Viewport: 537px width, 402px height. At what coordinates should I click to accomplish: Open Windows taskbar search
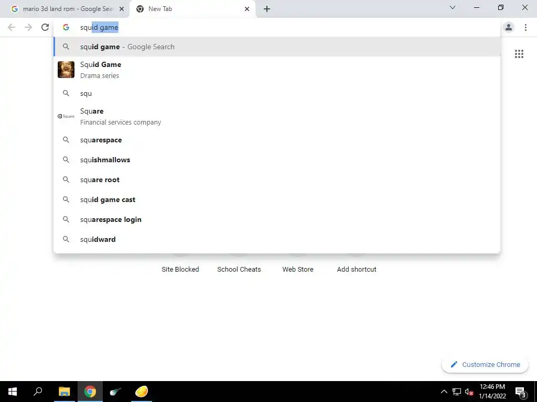coord(38,392)
